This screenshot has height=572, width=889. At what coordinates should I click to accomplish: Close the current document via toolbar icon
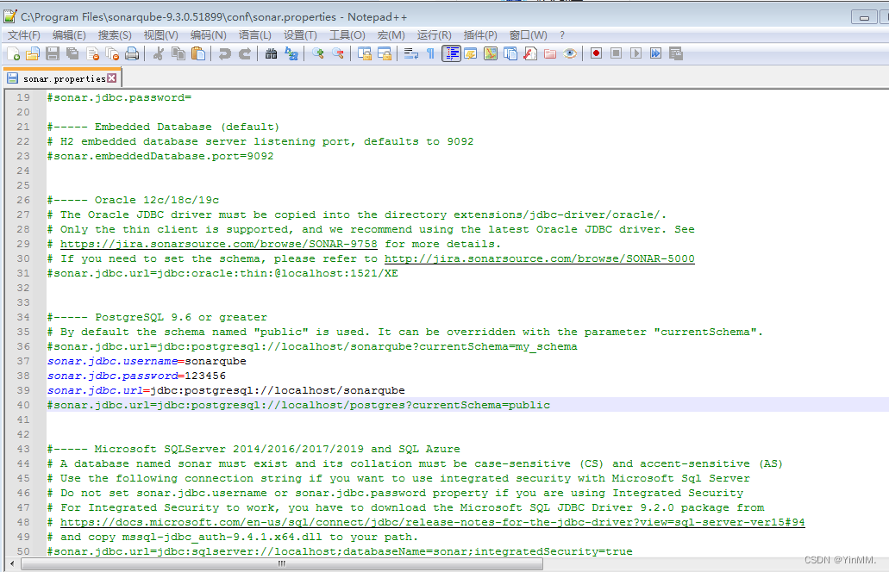click(92, 53)
